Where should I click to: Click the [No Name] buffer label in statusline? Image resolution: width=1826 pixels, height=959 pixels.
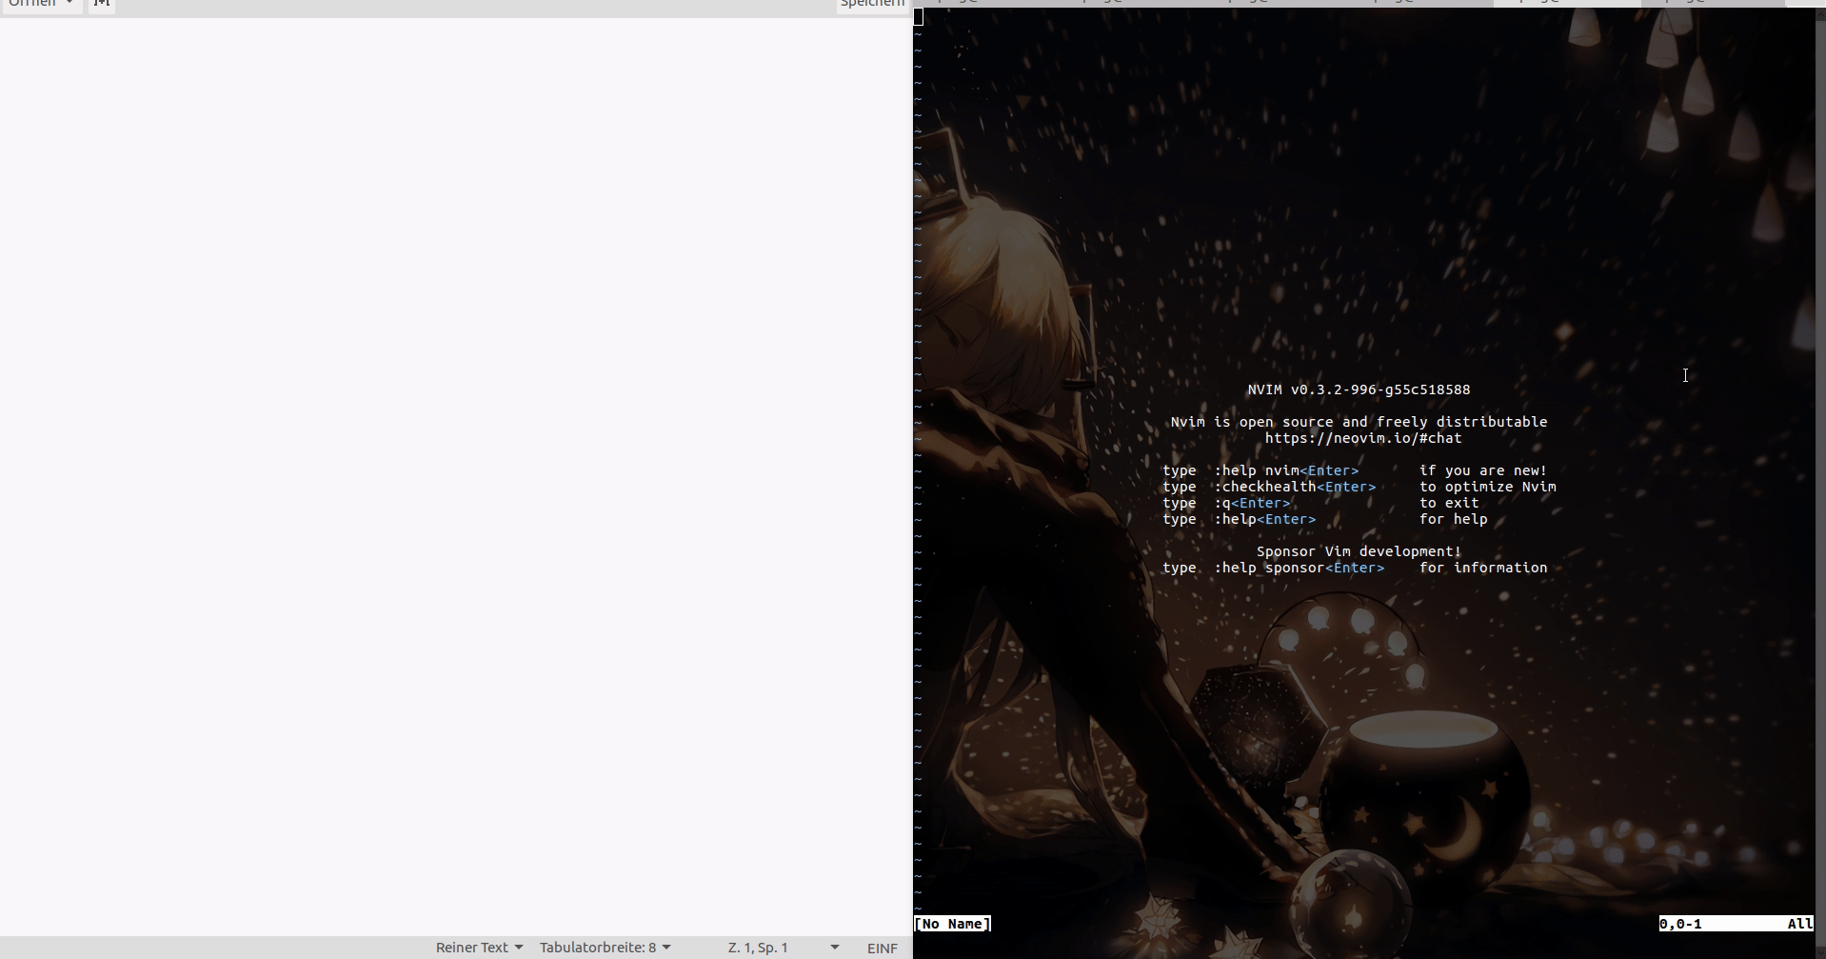(953, 924)
